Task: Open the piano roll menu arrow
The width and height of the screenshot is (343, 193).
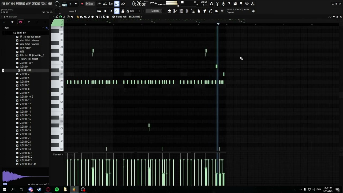Action: (53, 17)
